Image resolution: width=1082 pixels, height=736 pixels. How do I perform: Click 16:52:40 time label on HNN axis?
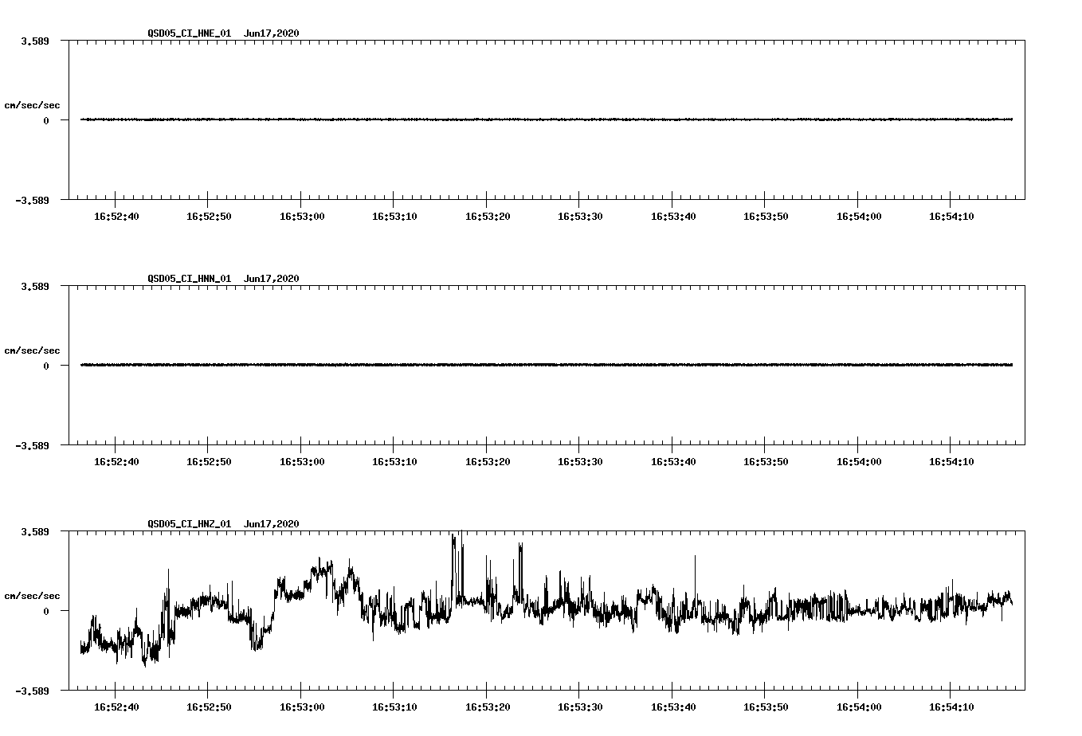click(116, 462)
